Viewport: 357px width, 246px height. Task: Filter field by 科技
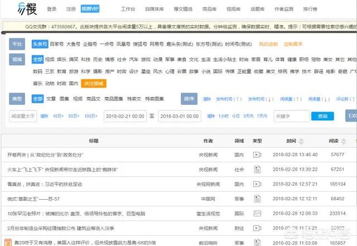pyautogui.click(x=85, y=60)
